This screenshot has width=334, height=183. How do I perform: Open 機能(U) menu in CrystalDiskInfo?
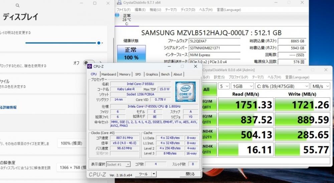click(155, 10)
